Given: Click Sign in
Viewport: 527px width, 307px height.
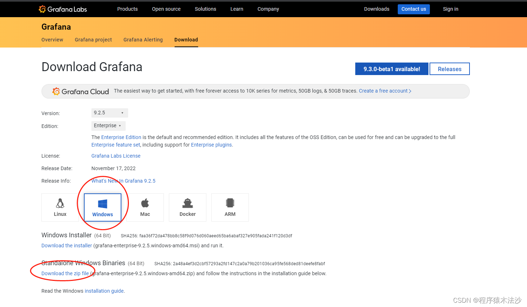Looking at the screenshot, I should click(451, 9).
